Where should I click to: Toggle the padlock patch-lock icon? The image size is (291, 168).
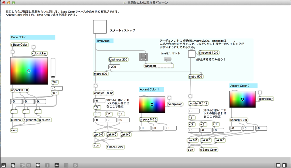4,165
